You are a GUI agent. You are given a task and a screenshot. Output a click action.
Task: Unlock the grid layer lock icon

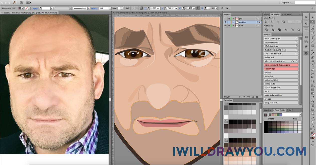[x=229, y=18]
